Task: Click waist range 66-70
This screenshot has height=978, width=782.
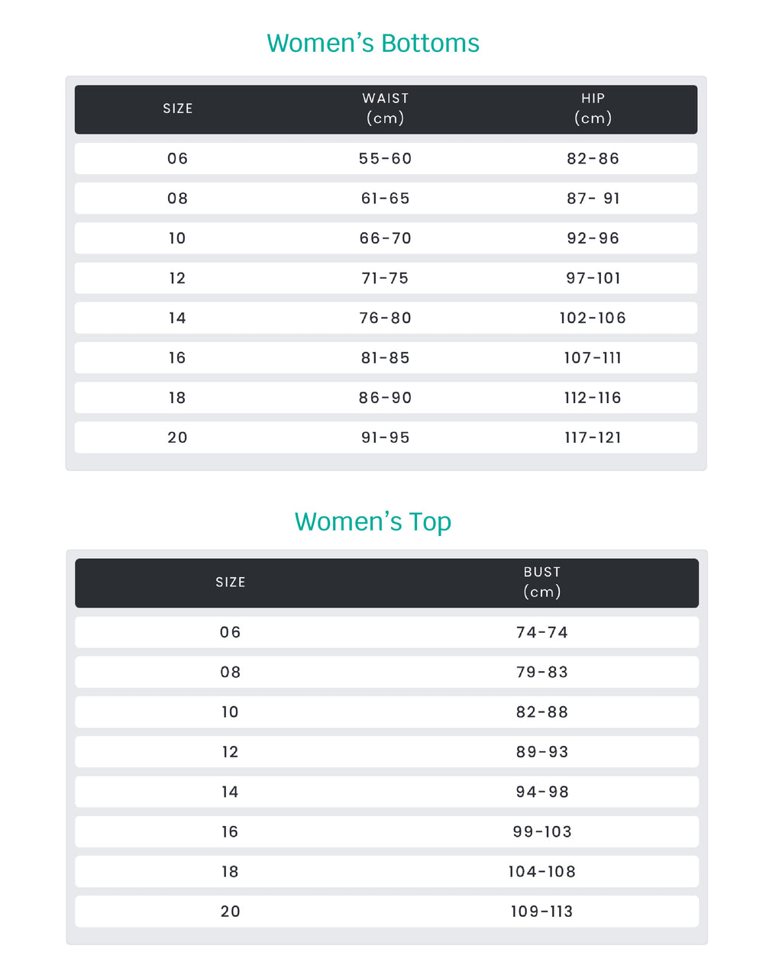Action: pos(386,238)
